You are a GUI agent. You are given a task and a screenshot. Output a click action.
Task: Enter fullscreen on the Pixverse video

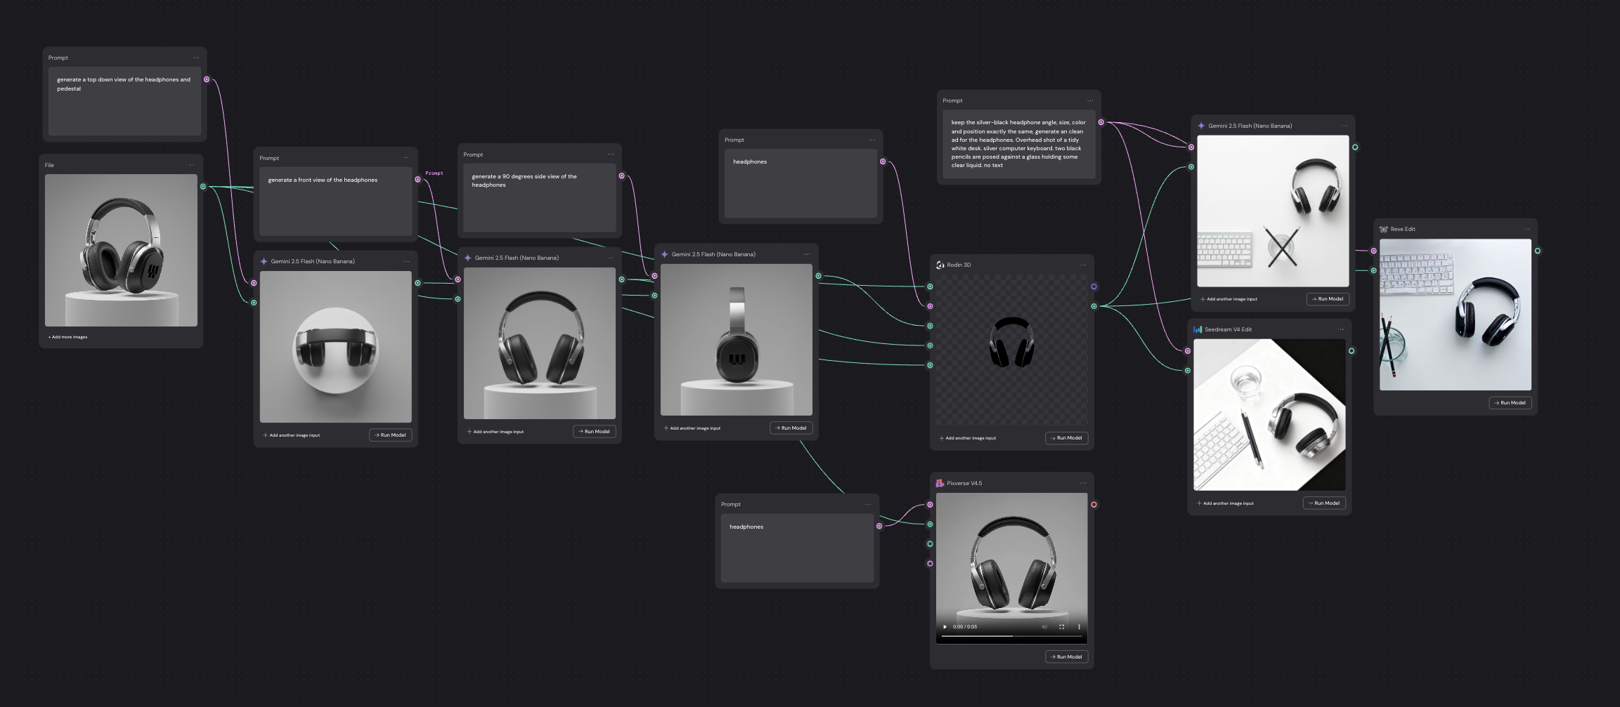pyautogui.click(x=1061, y=627)
